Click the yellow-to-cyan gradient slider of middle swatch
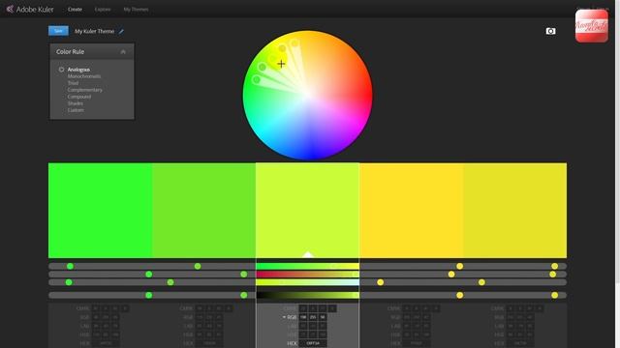620x348 pixels. tap(308, 282)
